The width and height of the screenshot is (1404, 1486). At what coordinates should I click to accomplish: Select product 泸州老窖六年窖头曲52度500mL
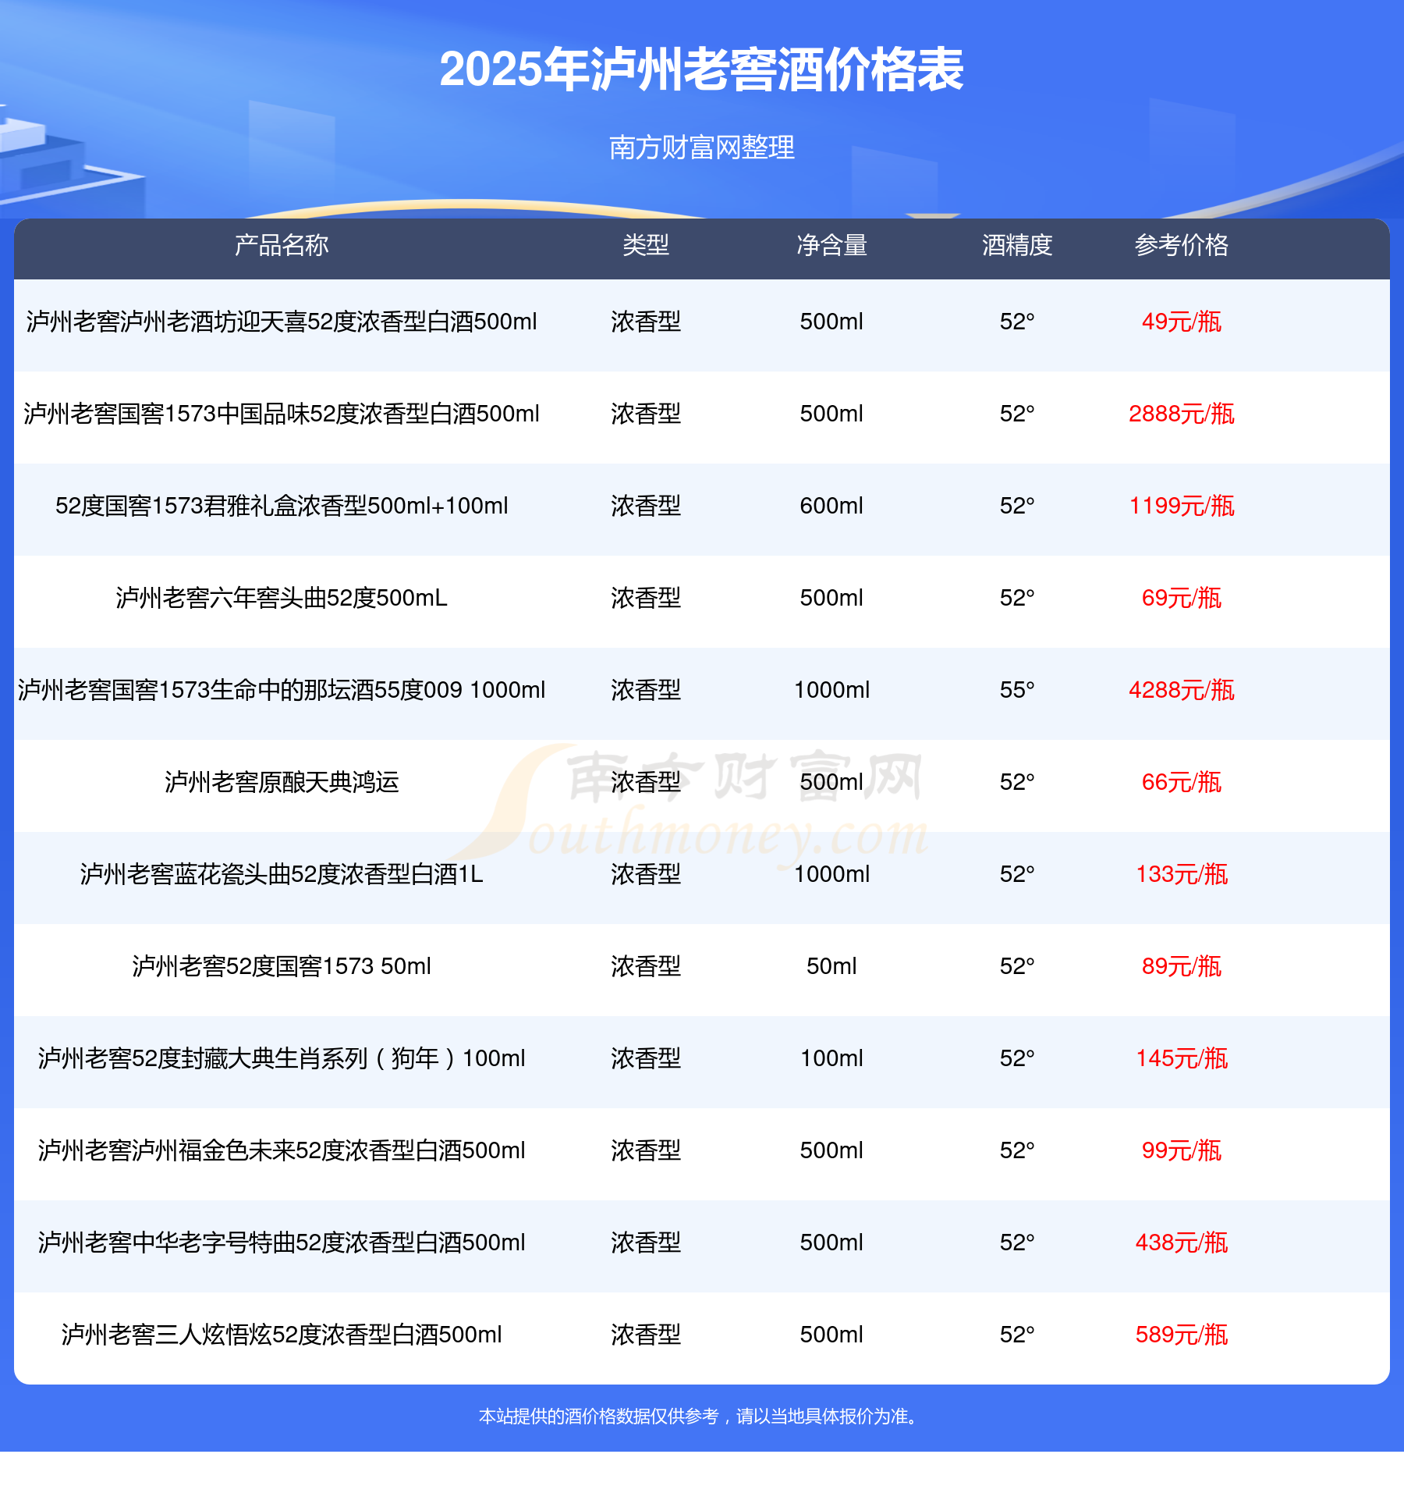pos(282,598)
